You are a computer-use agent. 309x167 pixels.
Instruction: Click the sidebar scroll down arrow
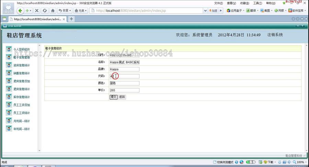(x=39, y=151)
